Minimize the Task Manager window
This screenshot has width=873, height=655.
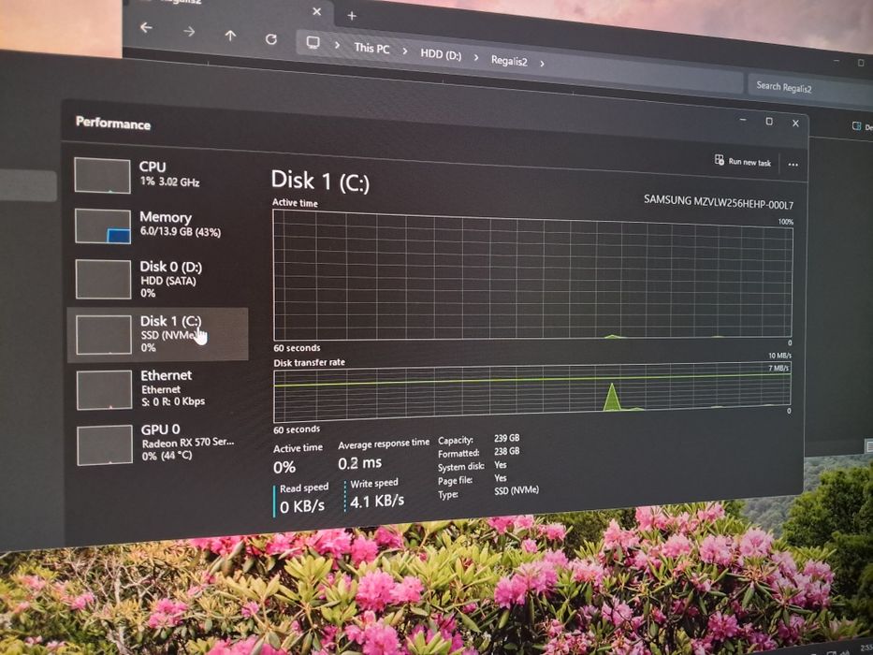[x=743, y=119]
